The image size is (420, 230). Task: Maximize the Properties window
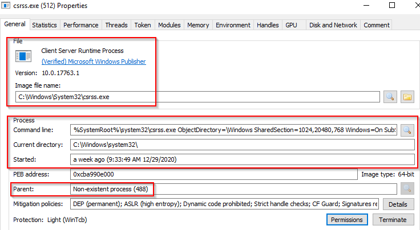(x=392, y=6)
